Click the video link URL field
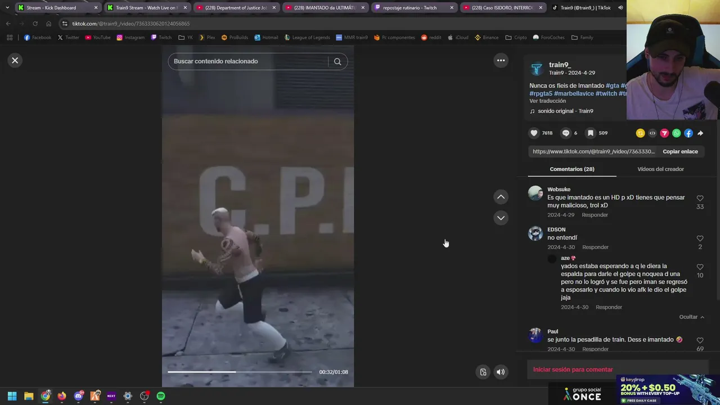The height and width of the screenshot is (405, 720). (593, 151)
